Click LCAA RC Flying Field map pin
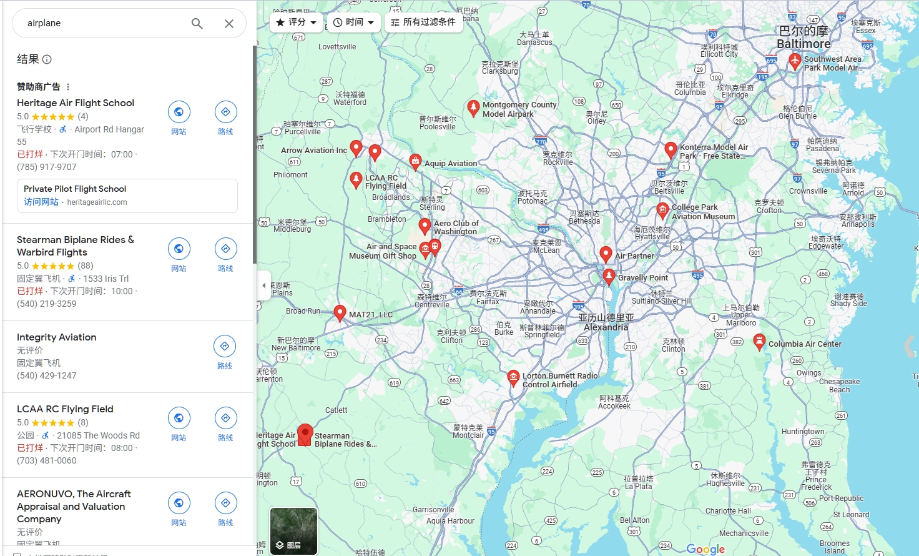Viewport: 919px width, 556px height. 356,181
